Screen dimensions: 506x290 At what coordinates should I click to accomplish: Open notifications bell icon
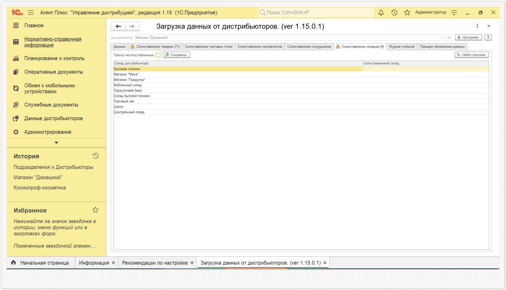pyautogui.click(x=381, y=12)
